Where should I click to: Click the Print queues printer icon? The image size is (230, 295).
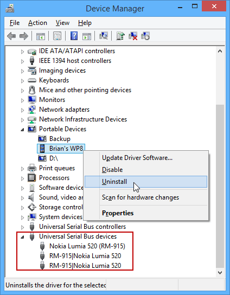[32, 168]
